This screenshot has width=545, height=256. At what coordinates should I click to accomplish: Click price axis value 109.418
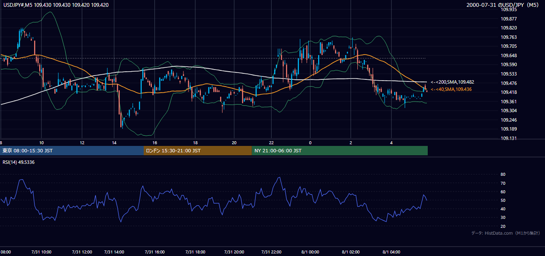point(509,93)
